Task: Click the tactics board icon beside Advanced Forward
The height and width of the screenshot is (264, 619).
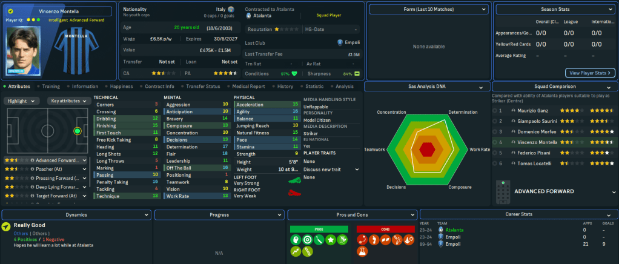Action: (x=501, y=191)
